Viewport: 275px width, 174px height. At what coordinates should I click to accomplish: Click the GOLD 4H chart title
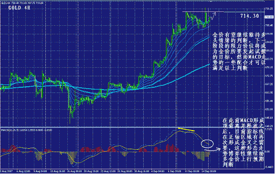[19, 8]
